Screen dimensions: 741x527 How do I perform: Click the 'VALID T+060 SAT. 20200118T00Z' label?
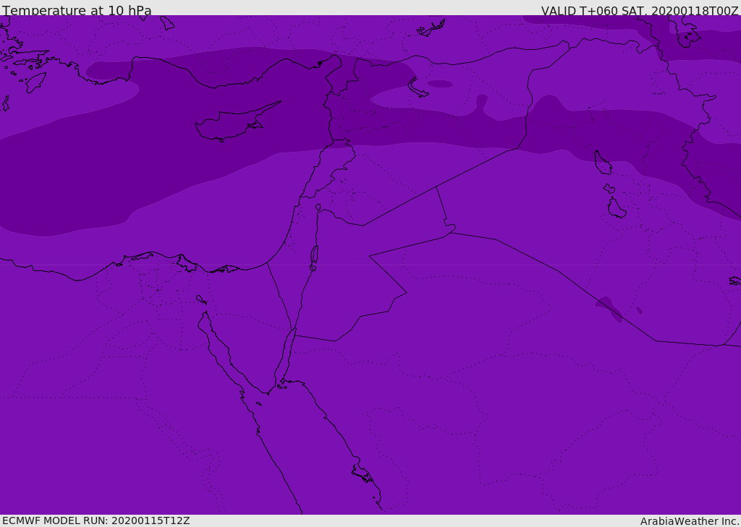point(640,11)
